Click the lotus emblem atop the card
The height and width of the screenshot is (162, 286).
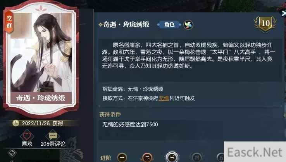[x=41, y=9]
